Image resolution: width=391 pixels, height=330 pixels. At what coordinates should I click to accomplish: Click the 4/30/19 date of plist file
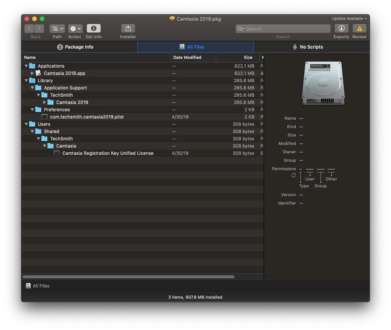tap(180, 117)
